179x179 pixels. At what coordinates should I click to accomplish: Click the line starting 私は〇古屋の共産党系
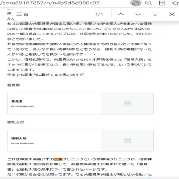(79, 23)
